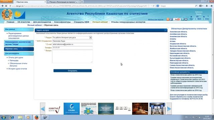This screenshot has width=214, height=120.
Task: Collapse the 'Основные документы' panel icon
Action: tap(206, 72)
